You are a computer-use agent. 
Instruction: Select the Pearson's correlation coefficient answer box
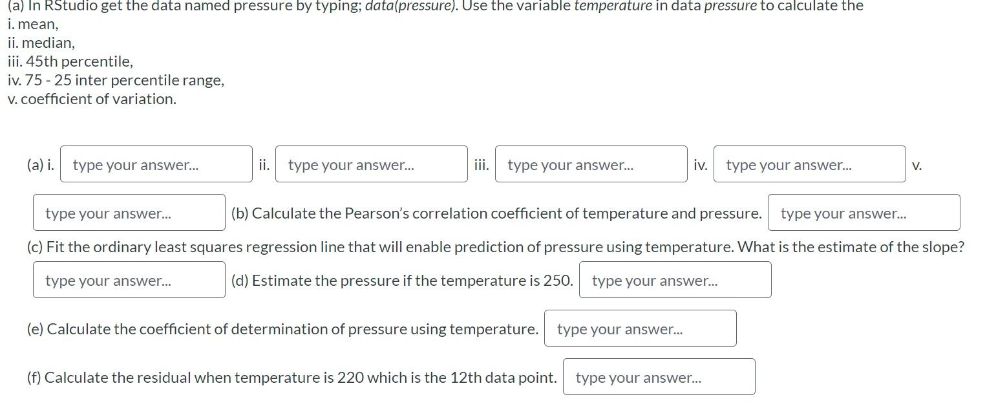click(x=863, y=212)
